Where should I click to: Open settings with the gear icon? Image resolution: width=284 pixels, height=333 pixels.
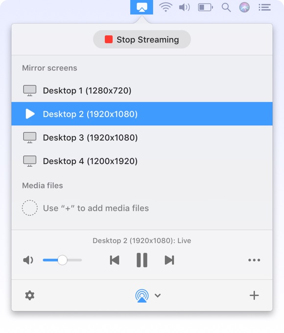[30, 295]
